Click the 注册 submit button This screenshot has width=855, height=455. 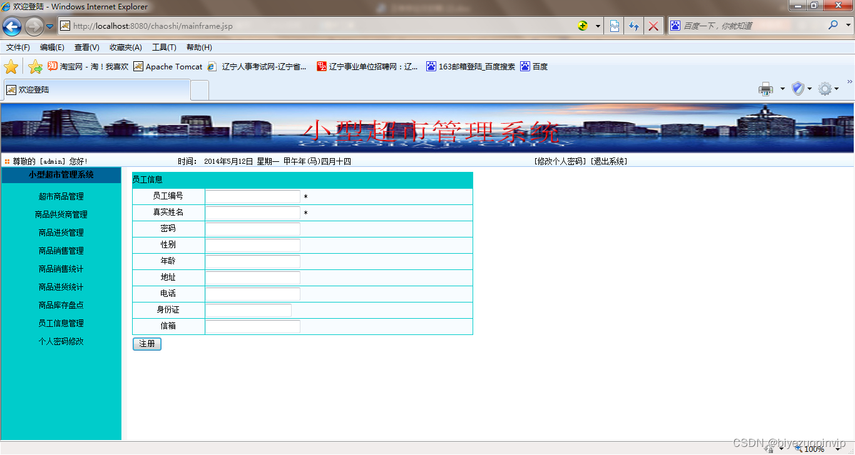tap(147, 344)
